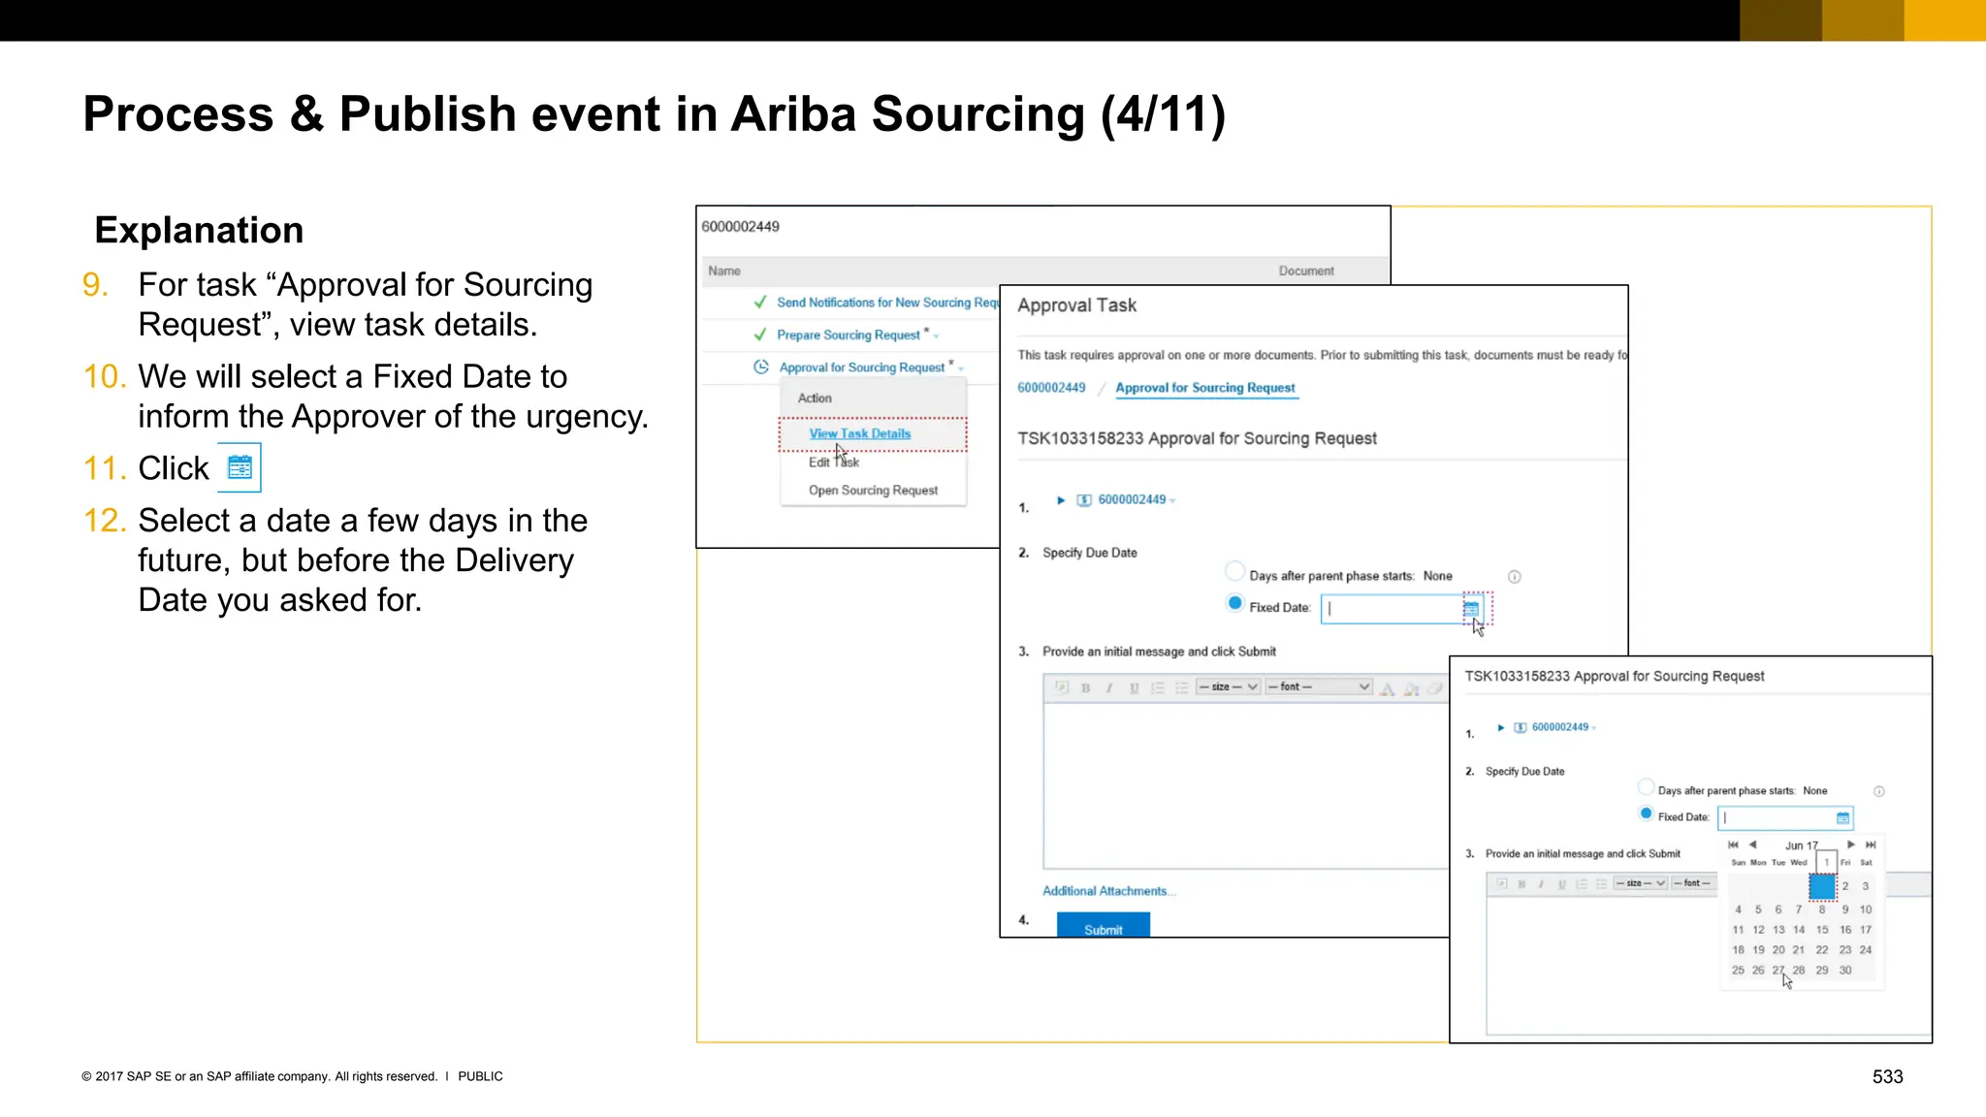Screen dimensions: 1986x1117
Task: Click document icon beside 6000002449 in middle panel
Action: click(x=1084, y=500)
